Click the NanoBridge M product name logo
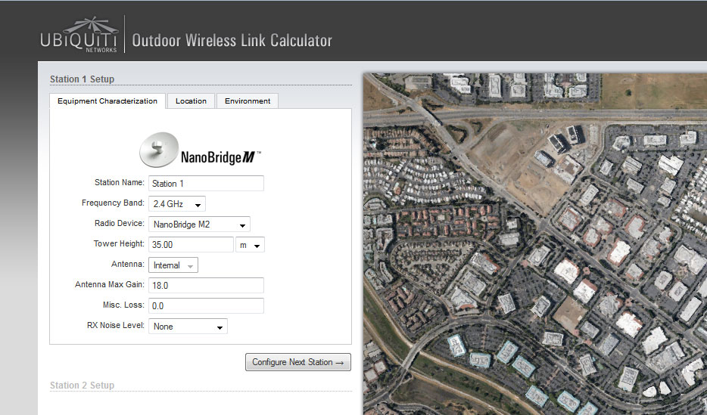707x415 pixels. pos(220,158)
